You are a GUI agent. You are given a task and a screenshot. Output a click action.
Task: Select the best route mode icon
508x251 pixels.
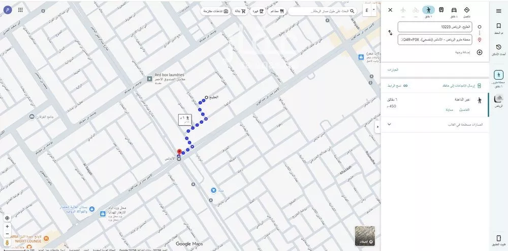pos(466,10)
